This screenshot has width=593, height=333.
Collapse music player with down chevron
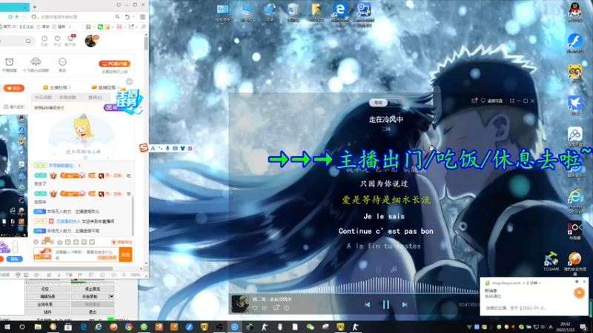click(240, 101)
